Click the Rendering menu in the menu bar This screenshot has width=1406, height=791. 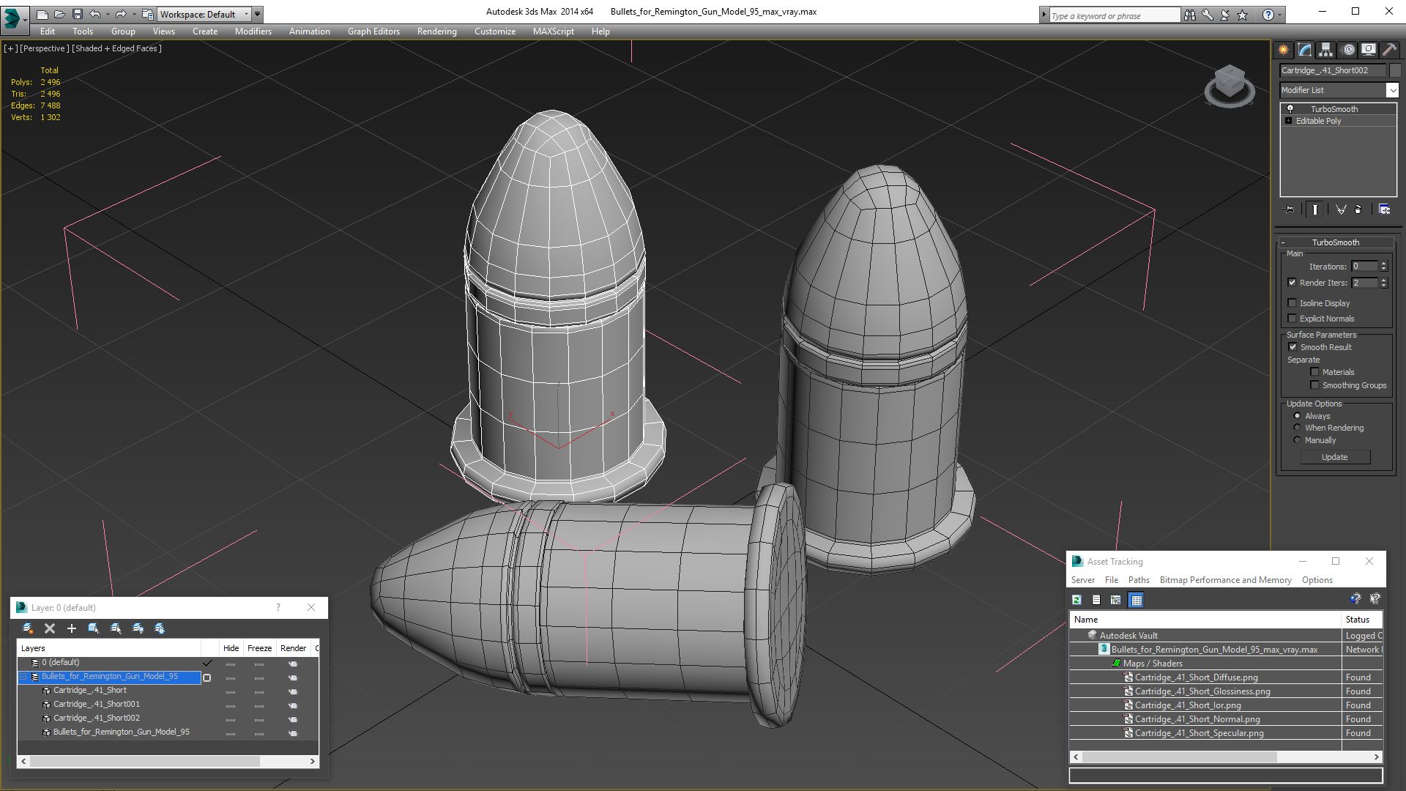[x=437, y=31]
